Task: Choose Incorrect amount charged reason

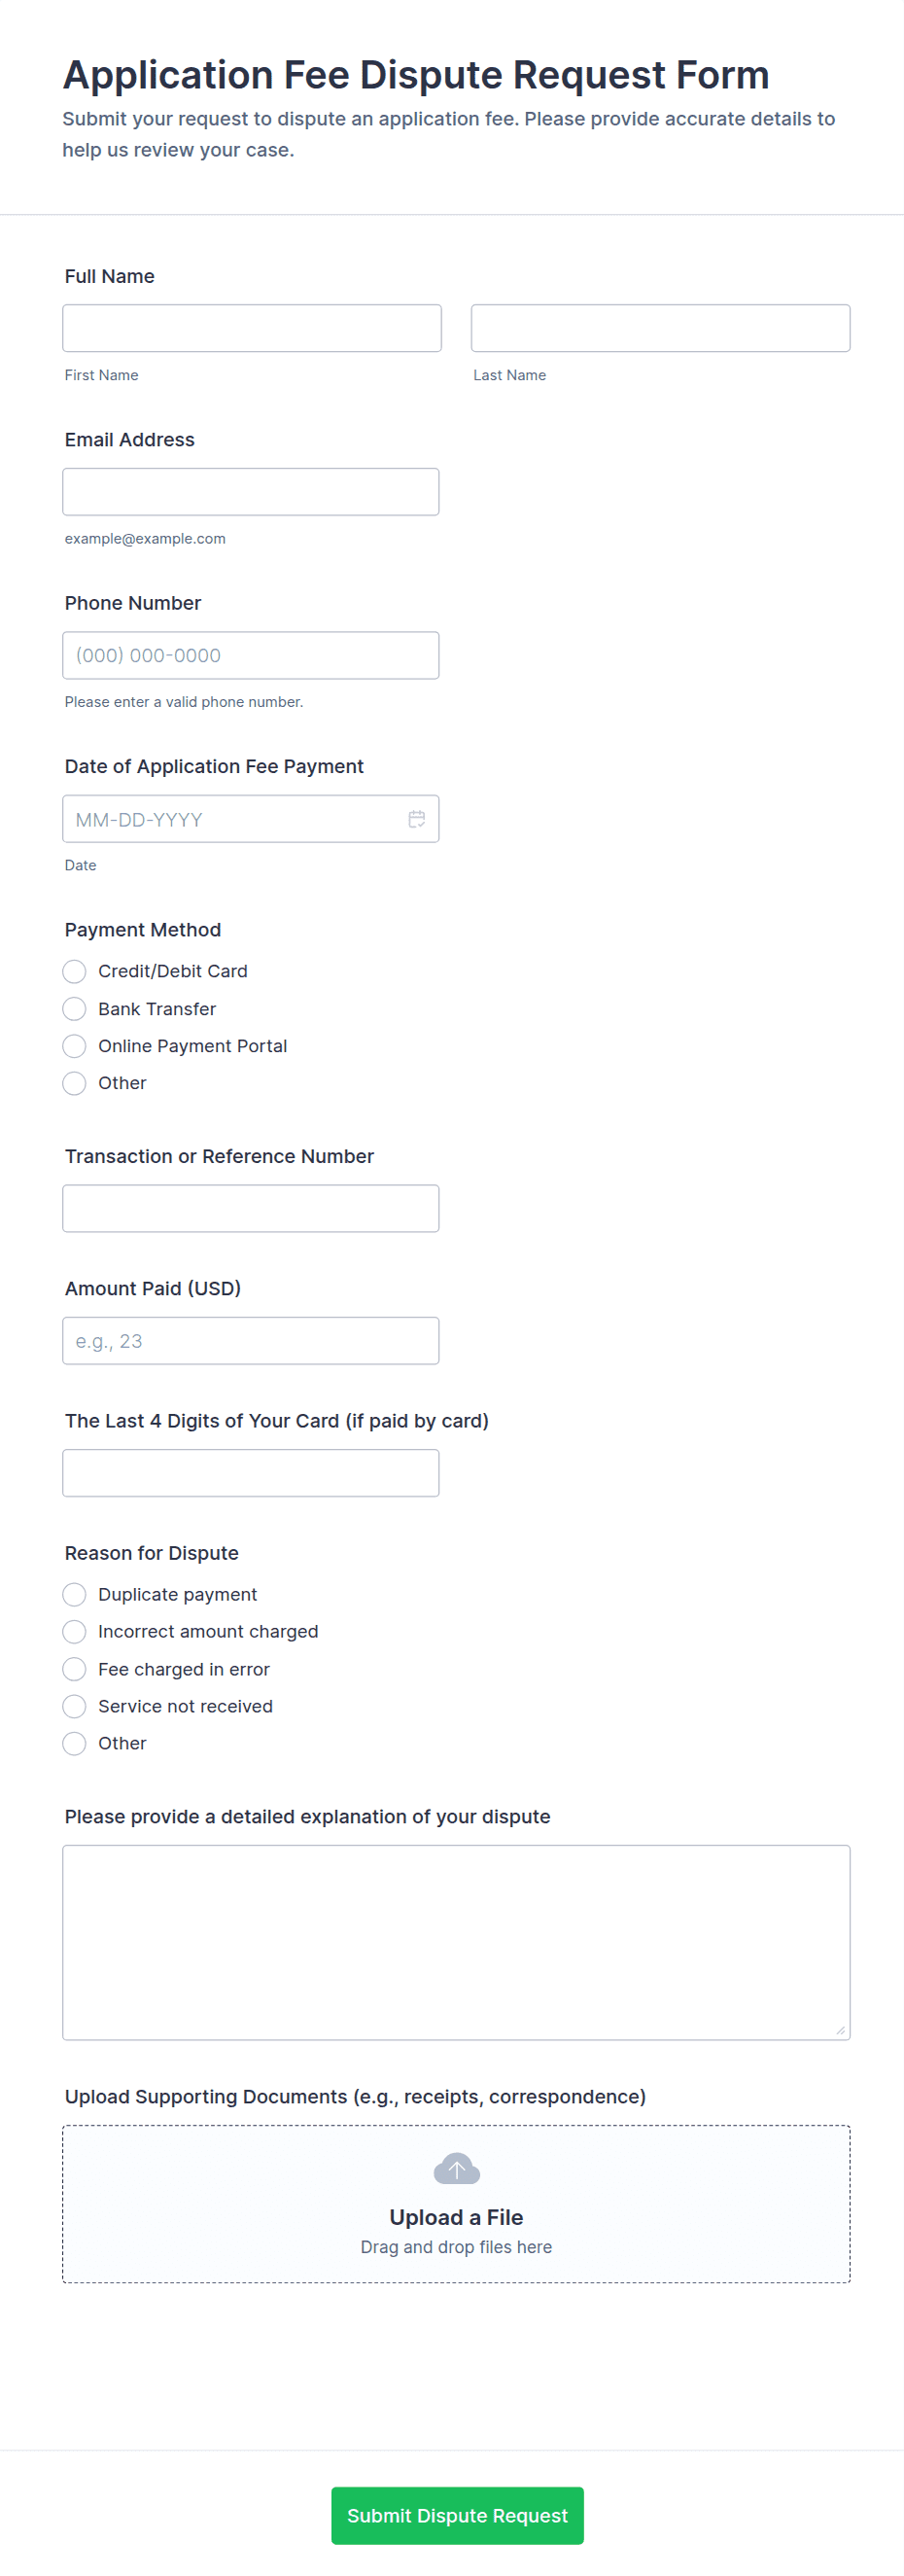Action: 75,1631
